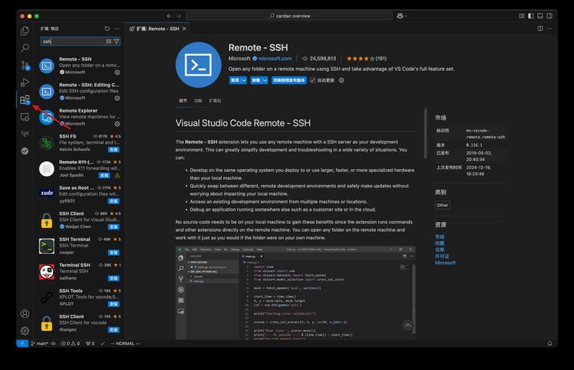Open the Search view in the activity bar

pos(24,48)
